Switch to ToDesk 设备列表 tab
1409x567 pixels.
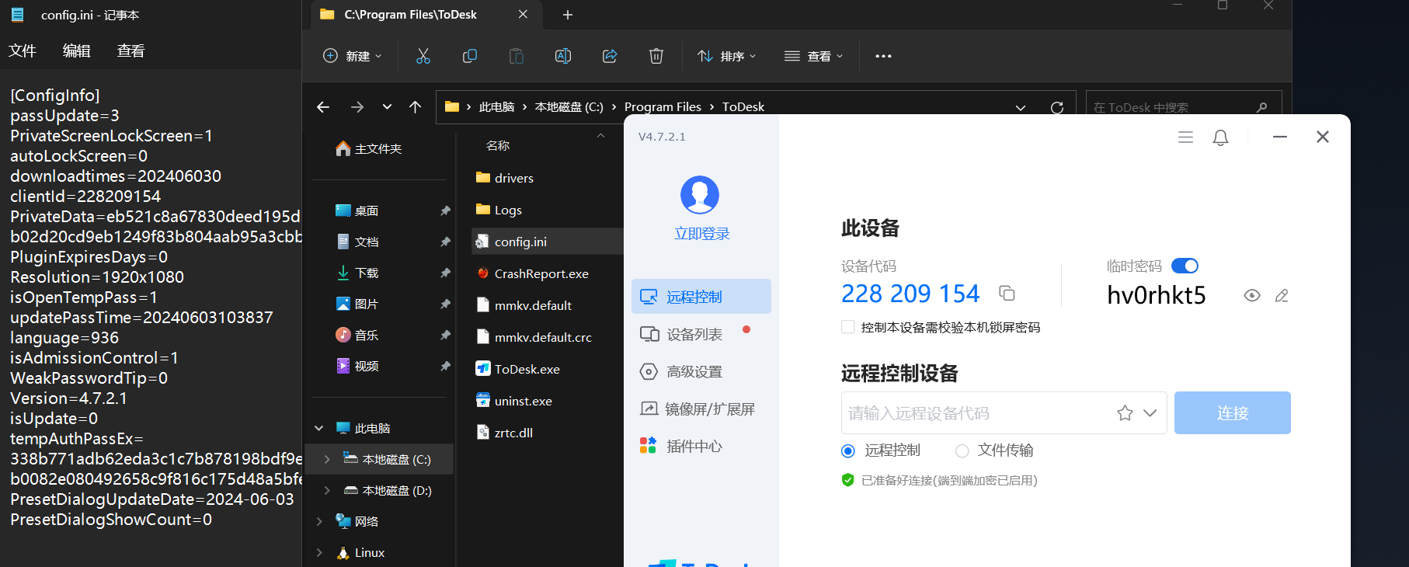click(701, 334)
